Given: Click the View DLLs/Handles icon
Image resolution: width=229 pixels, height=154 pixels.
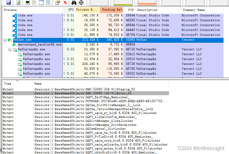Looking at the screenshot, I should [48, 2].
